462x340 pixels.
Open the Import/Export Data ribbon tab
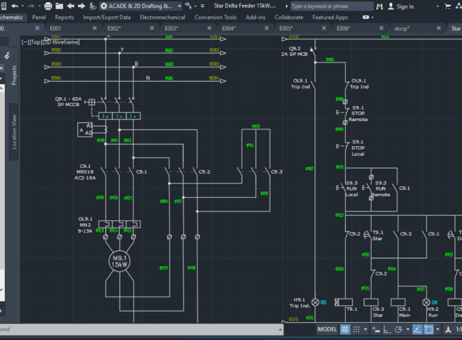pyautogui.click(x=107, y=18)
